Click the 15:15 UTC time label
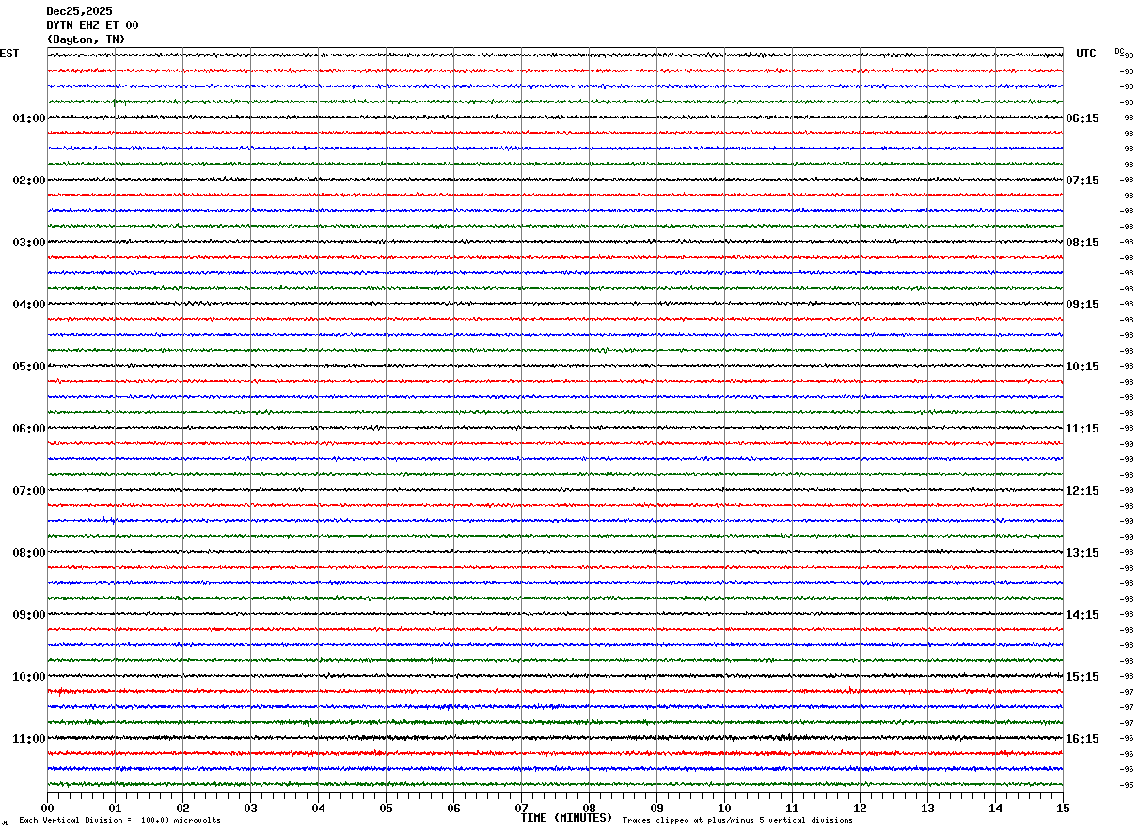The image size is (1138, 833). tap(1082, 677)
